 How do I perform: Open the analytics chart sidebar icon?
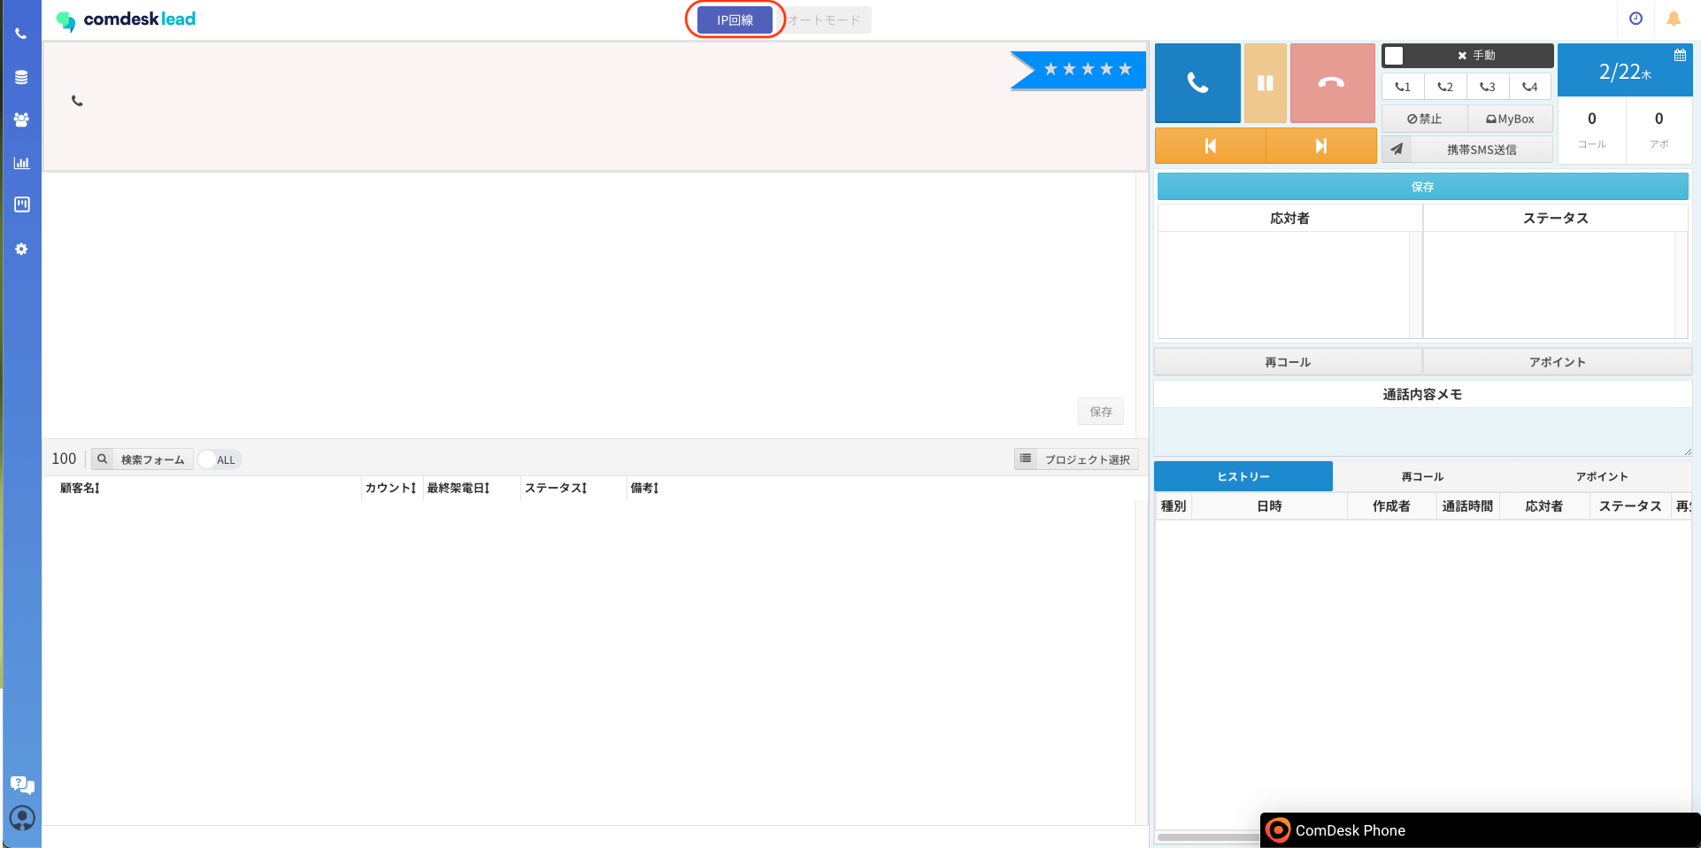coord(21,163)
